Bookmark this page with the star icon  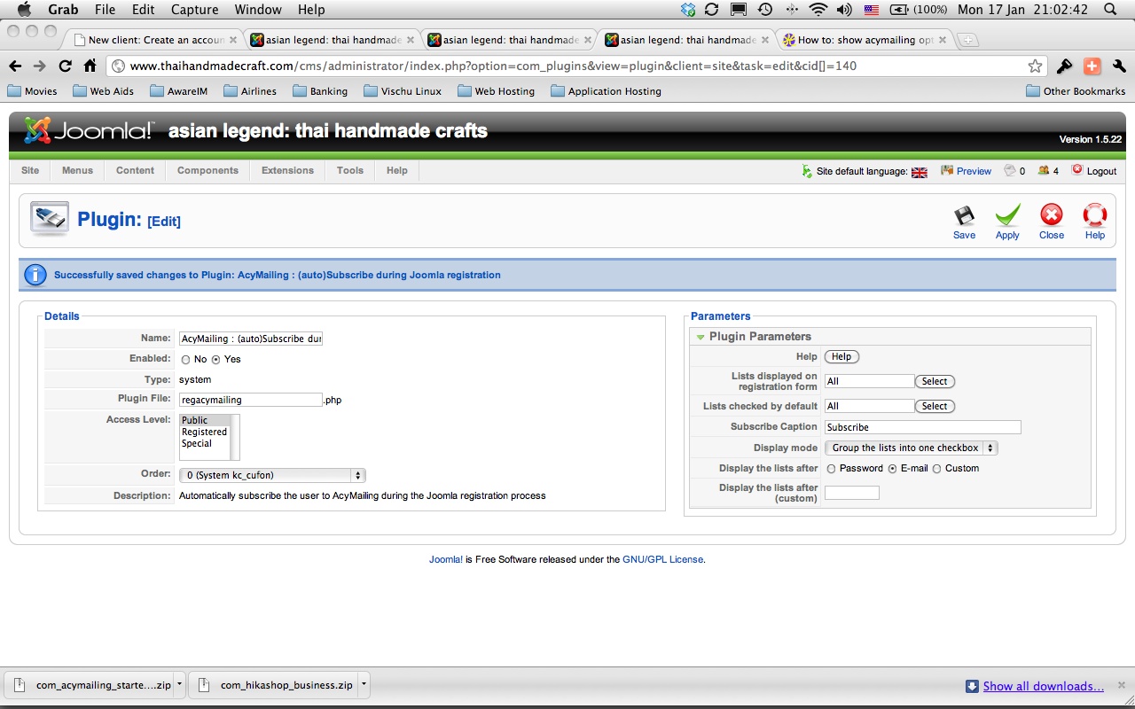(1035, 66)
